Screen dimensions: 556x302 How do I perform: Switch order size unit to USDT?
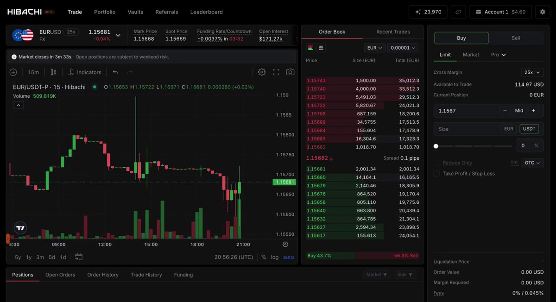pos(529,129)
